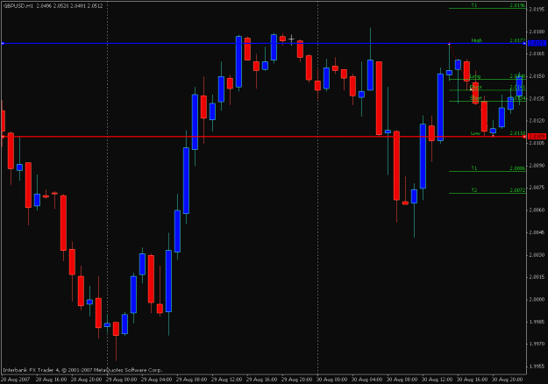Click 2.0120 on the price axis
Screen dimensions: 548x384
tap(537, 121)
